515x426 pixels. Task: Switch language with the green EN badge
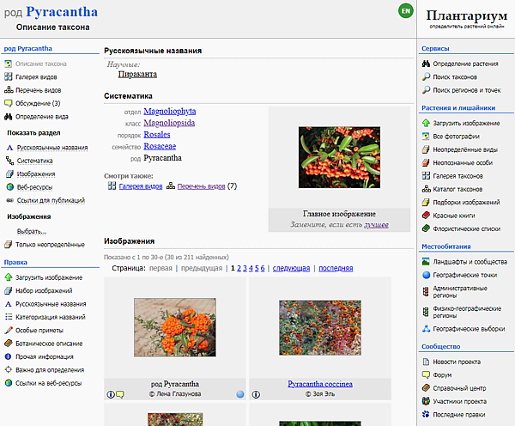pos(406,11)
